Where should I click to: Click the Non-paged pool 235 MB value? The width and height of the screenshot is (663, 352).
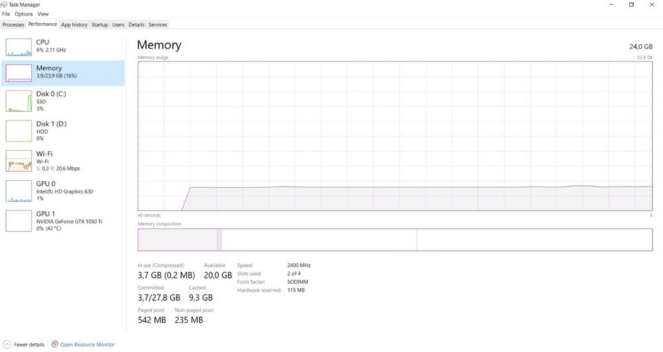[189, 320]
